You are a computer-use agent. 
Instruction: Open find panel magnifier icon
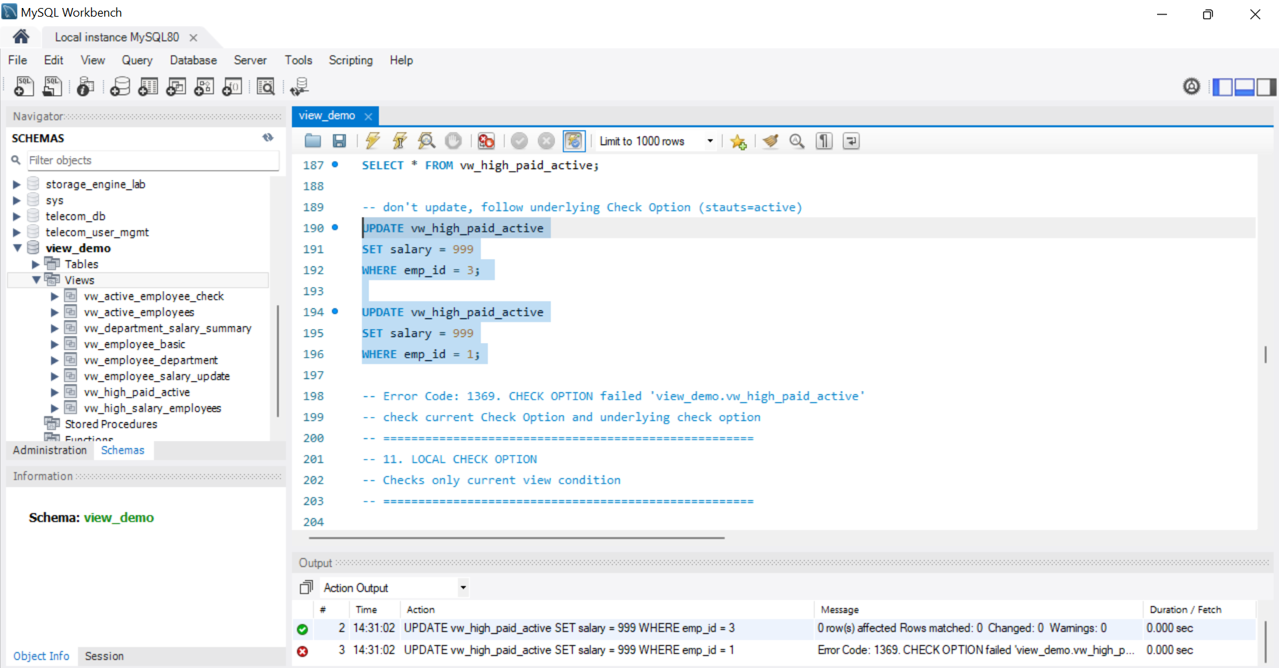pos(797,141)
